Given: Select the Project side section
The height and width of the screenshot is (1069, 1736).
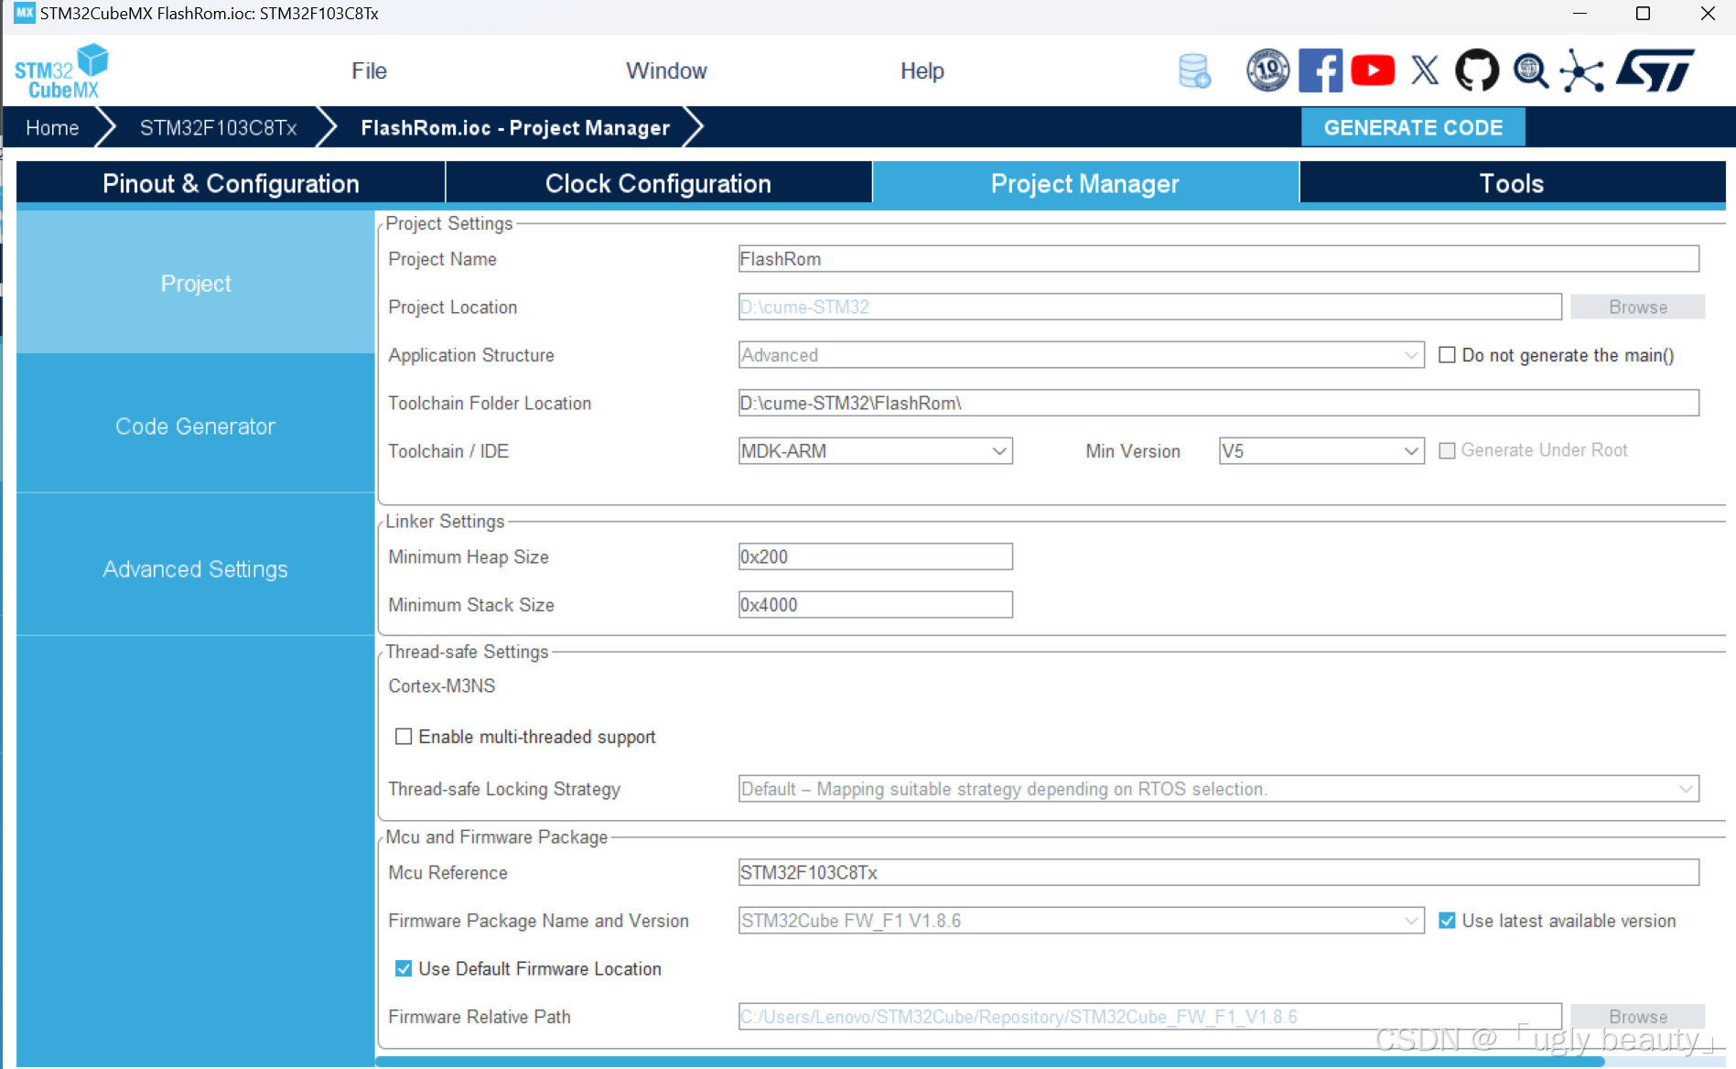Looking at the screenshot, I should [195, 283].
